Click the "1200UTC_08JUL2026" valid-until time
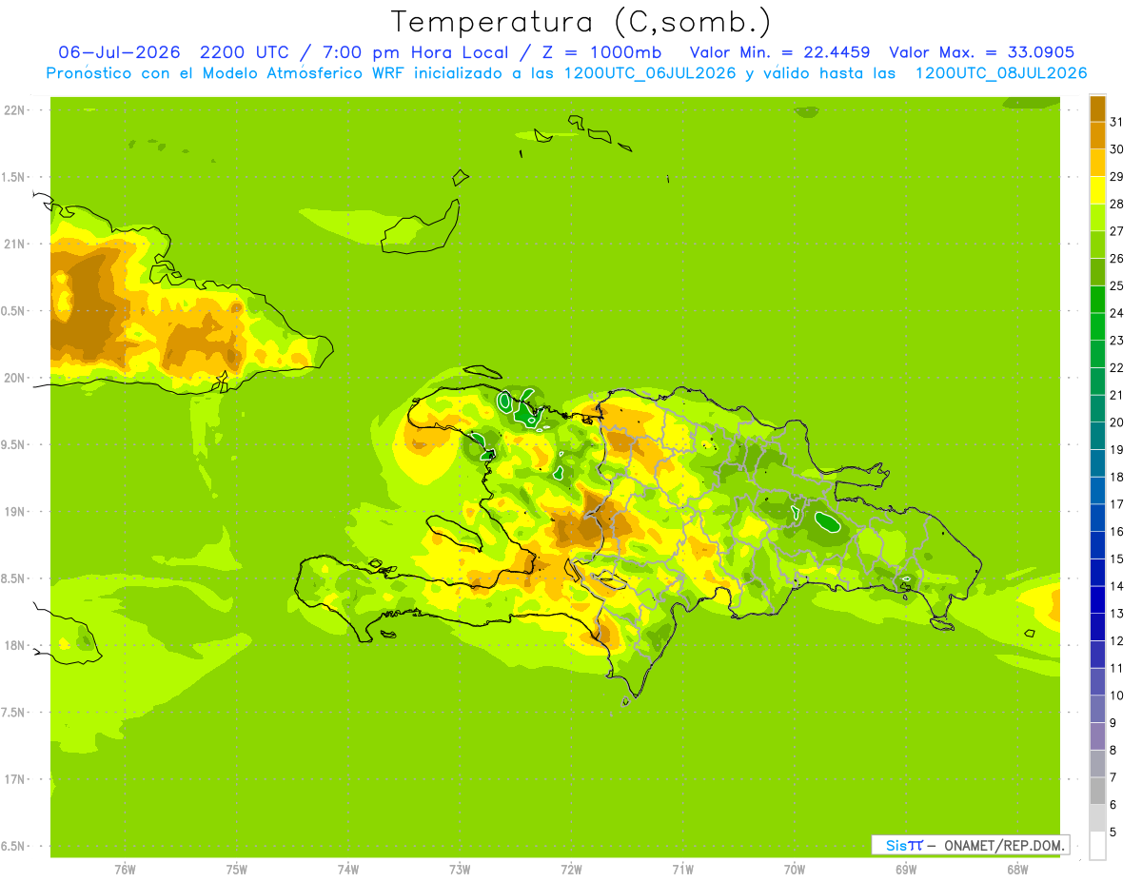Image resolution: width=1142 pixels, height=882 pixels. coord(1001,73)
